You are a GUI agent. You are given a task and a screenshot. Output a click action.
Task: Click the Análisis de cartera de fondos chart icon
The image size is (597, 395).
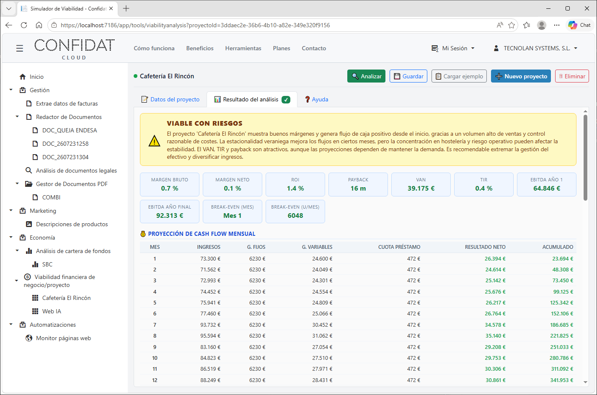[x=29, y=251]
